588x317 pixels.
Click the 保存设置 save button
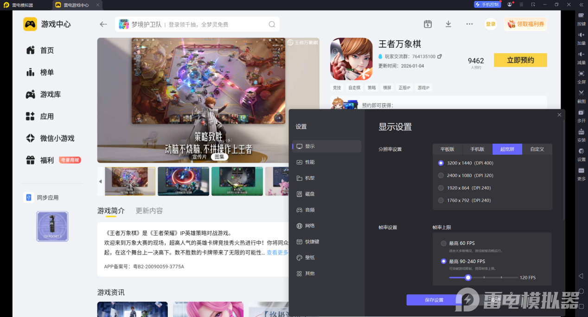point(434,300)
